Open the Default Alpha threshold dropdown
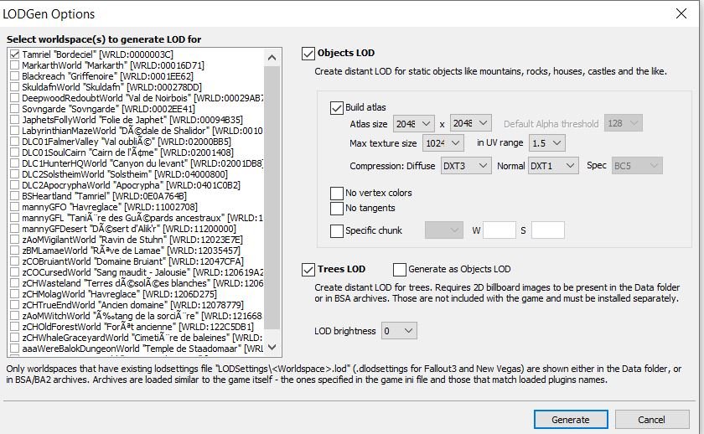This screenshot has width=704, height=434. pos(624,123)
